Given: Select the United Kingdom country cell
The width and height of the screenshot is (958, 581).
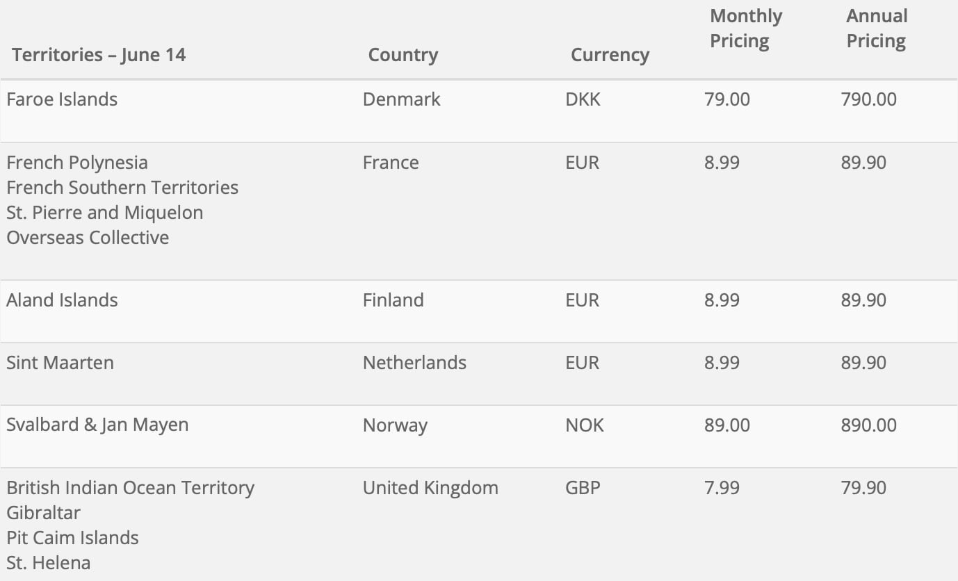Looking at the screenshot, I should click(430, 488).
